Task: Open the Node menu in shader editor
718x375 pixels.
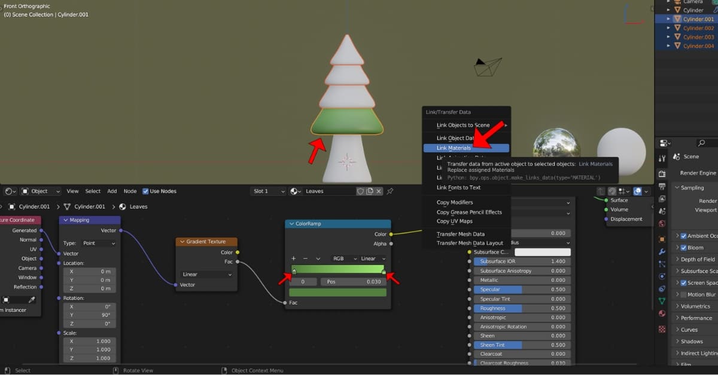Action: click(x=130, y=191)
